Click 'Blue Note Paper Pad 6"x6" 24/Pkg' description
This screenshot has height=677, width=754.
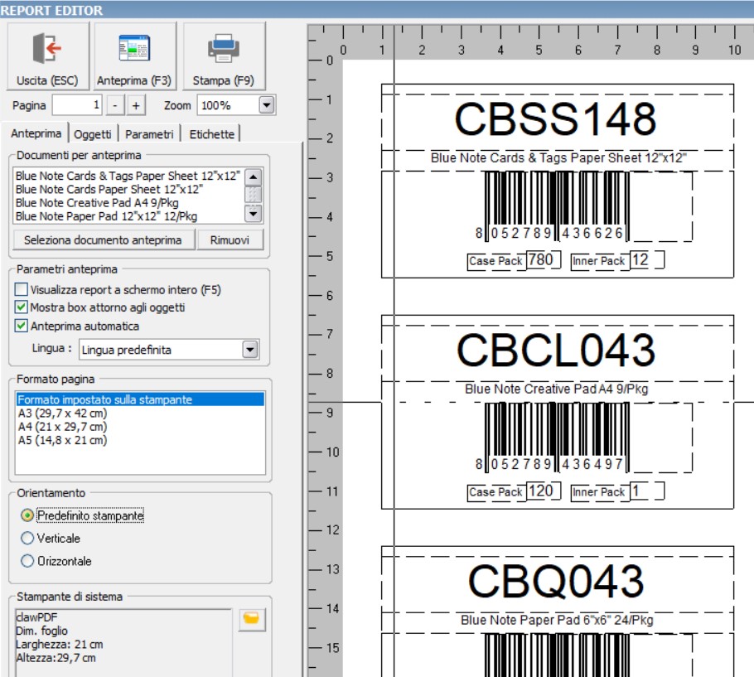(x=557, y=620)
